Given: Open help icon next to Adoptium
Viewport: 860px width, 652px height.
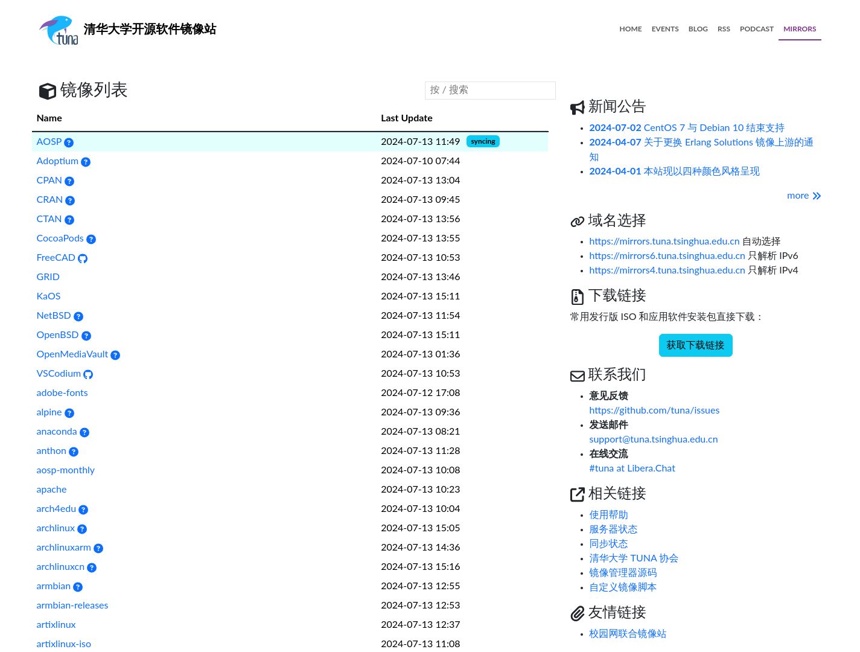Looking at the screenshot, I should (x=86, y=162).
